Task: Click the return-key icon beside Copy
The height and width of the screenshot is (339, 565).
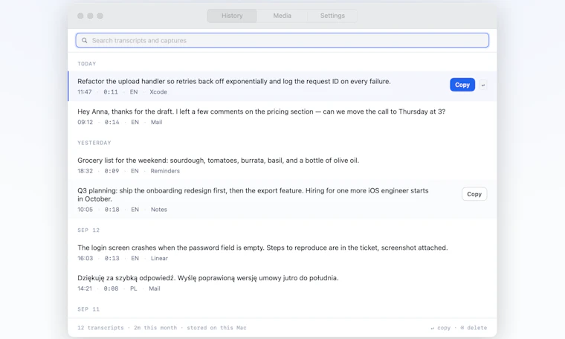Action: tap(482, 85)
